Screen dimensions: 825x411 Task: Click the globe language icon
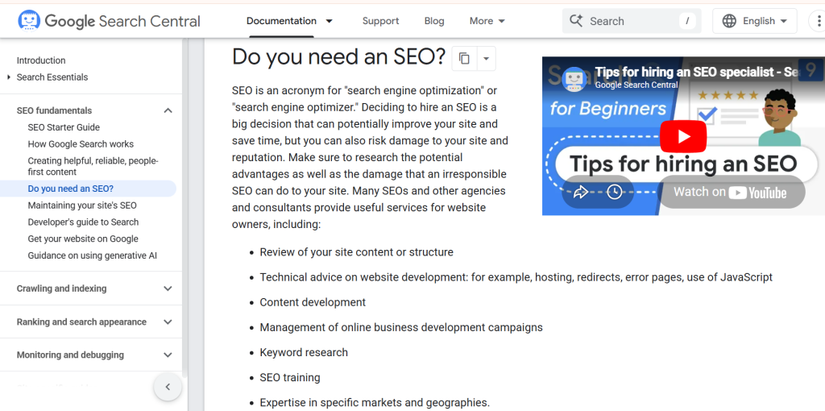click(729, 21)
